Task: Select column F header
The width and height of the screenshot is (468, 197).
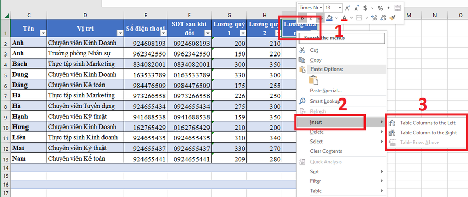Action: click(189, 16)
